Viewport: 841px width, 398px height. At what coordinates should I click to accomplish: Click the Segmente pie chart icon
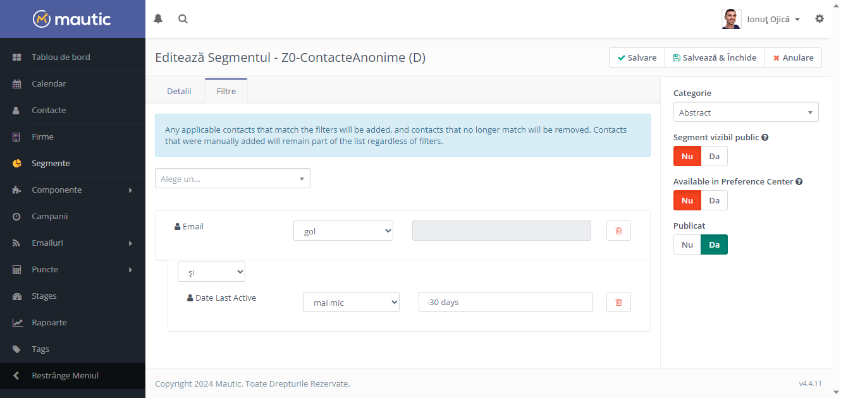coord(17,163)
